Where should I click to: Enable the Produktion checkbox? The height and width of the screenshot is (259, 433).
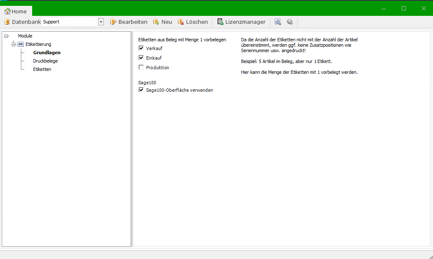141,68
